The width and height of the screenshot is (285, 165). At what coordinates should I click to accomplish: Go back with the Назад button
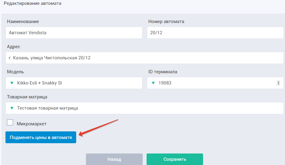tap(114, 159)
